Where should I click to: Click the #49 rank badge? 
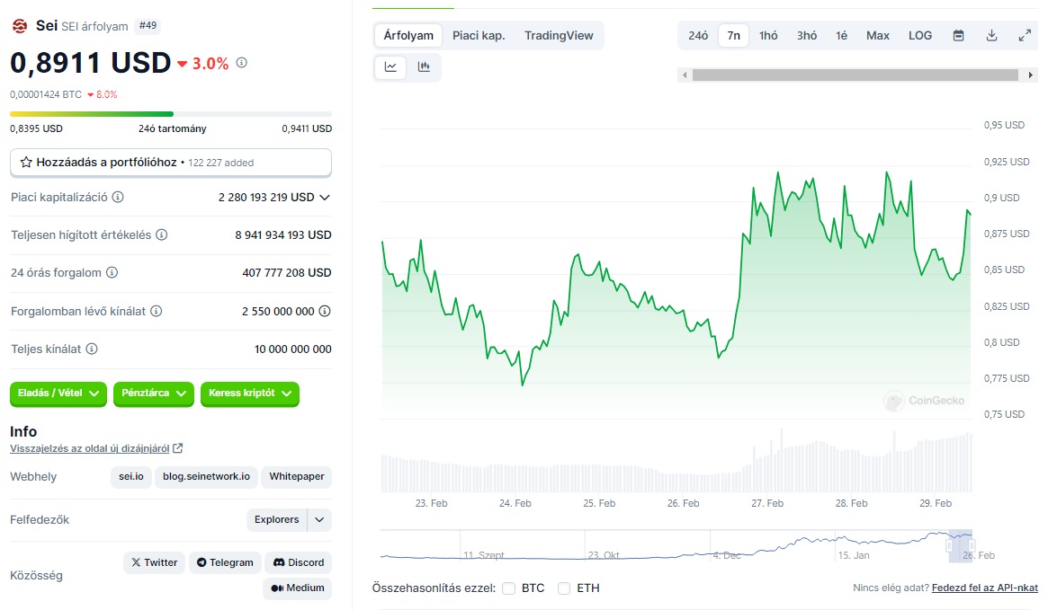148,26
